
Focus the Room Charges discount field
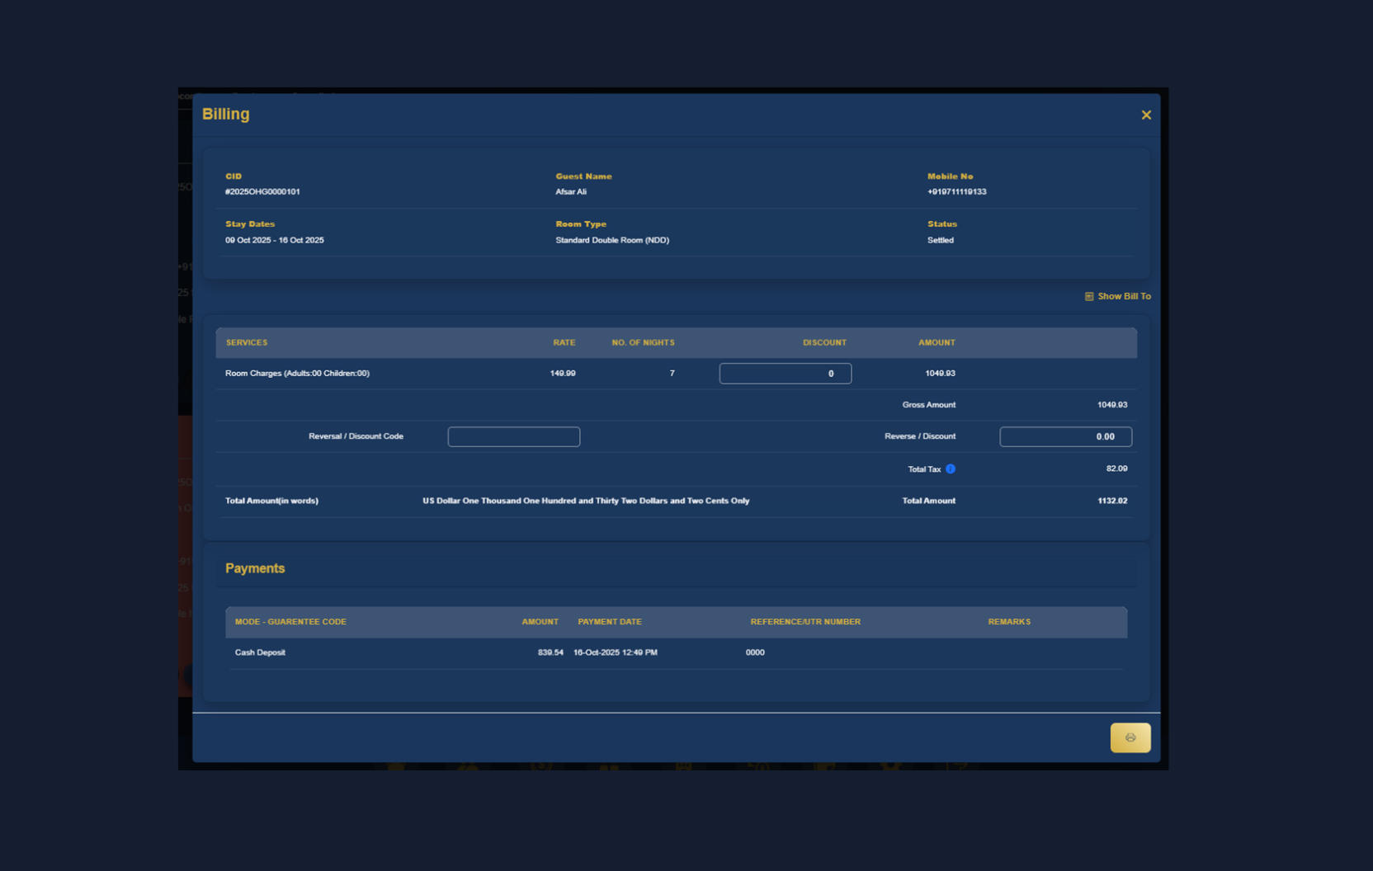tap(785, 374)
